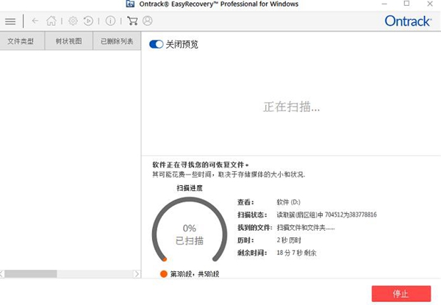This screenshot has width=441, height=305.
Task: Open the info icon
Action: pos(110,21)
